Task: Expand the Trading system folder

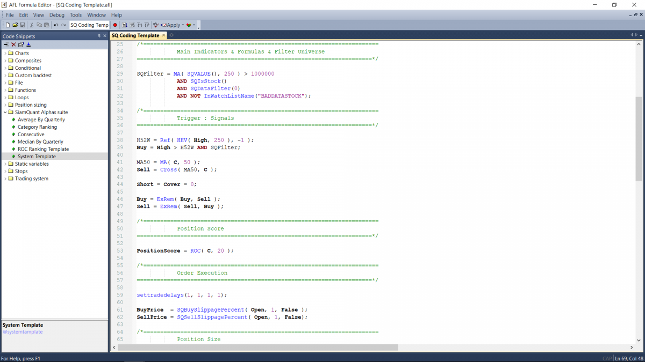Action: [5, 179]
